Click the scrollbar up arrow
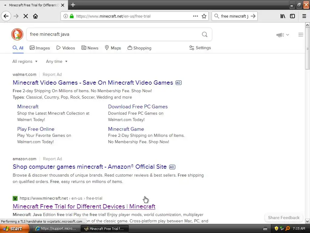 [307, 25]
